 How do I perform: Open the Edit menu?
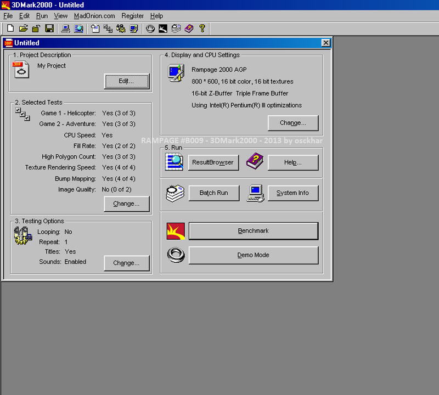[x=24, y=16]
